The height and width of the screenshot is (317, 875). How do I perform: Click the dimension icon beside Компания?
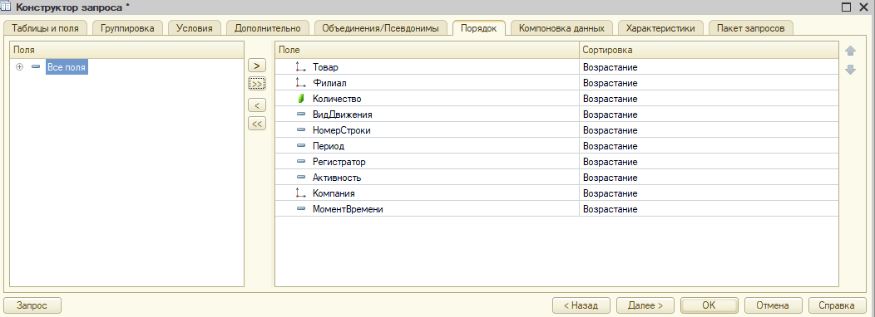coord(301,193)
